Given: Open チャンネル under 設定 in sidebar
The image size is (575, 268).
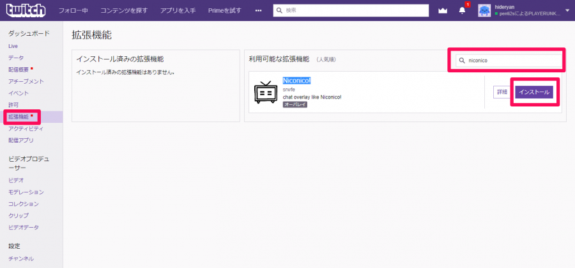Looking at the screenshot, I should click(x=21, y=258).
